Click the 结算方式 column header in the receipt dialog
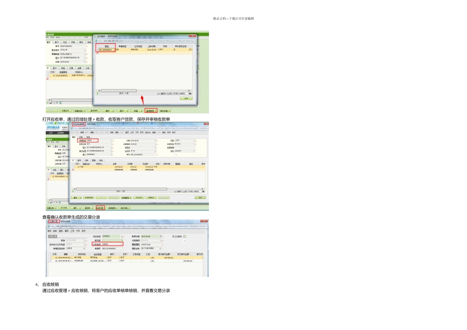 point(87,164)
